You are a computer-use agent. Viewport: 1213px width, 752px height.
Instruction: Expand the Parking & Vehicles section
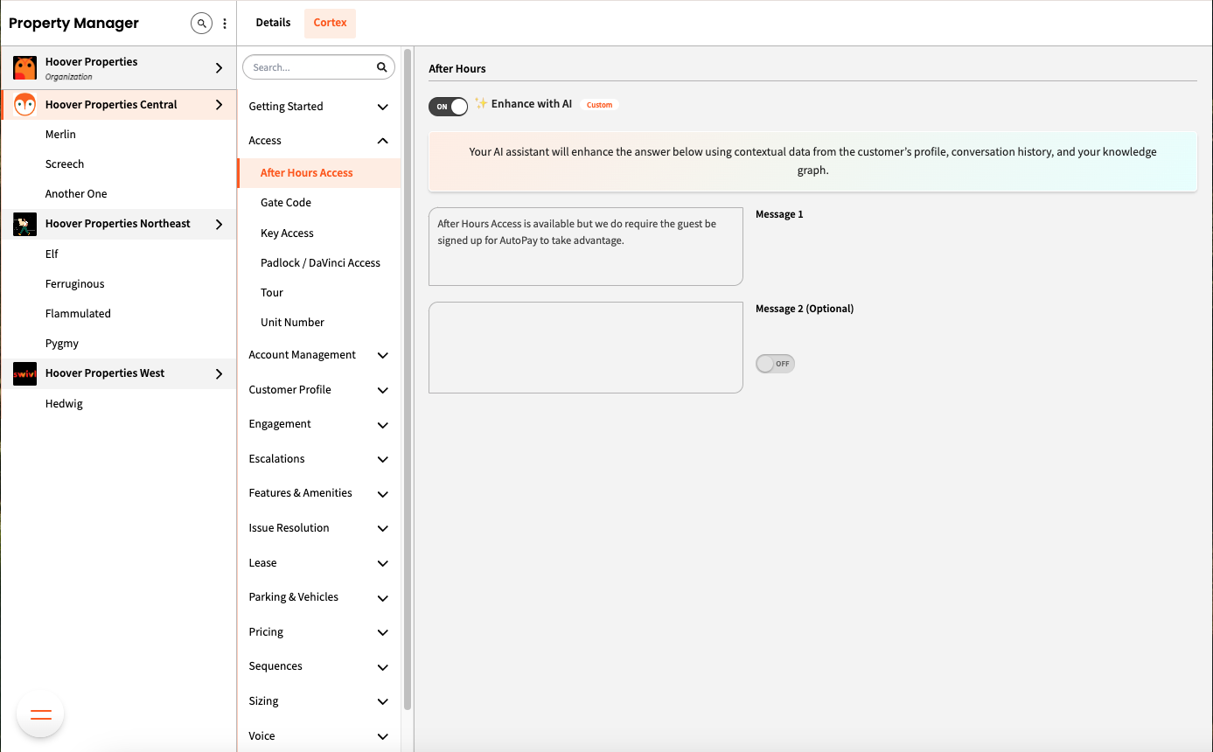[382, 597]
